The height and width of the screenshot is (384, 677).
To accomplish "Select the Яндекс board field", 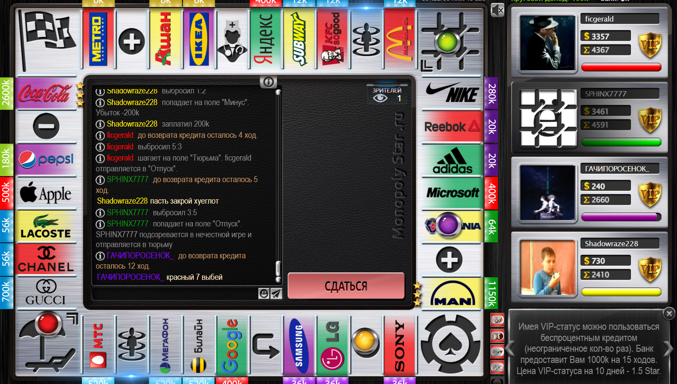I will tap(265, 39).
